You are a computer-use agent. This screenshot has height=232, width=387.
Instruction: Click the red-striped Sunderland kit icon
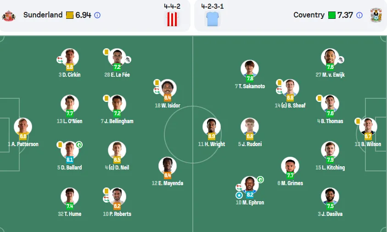pos(172,19)
